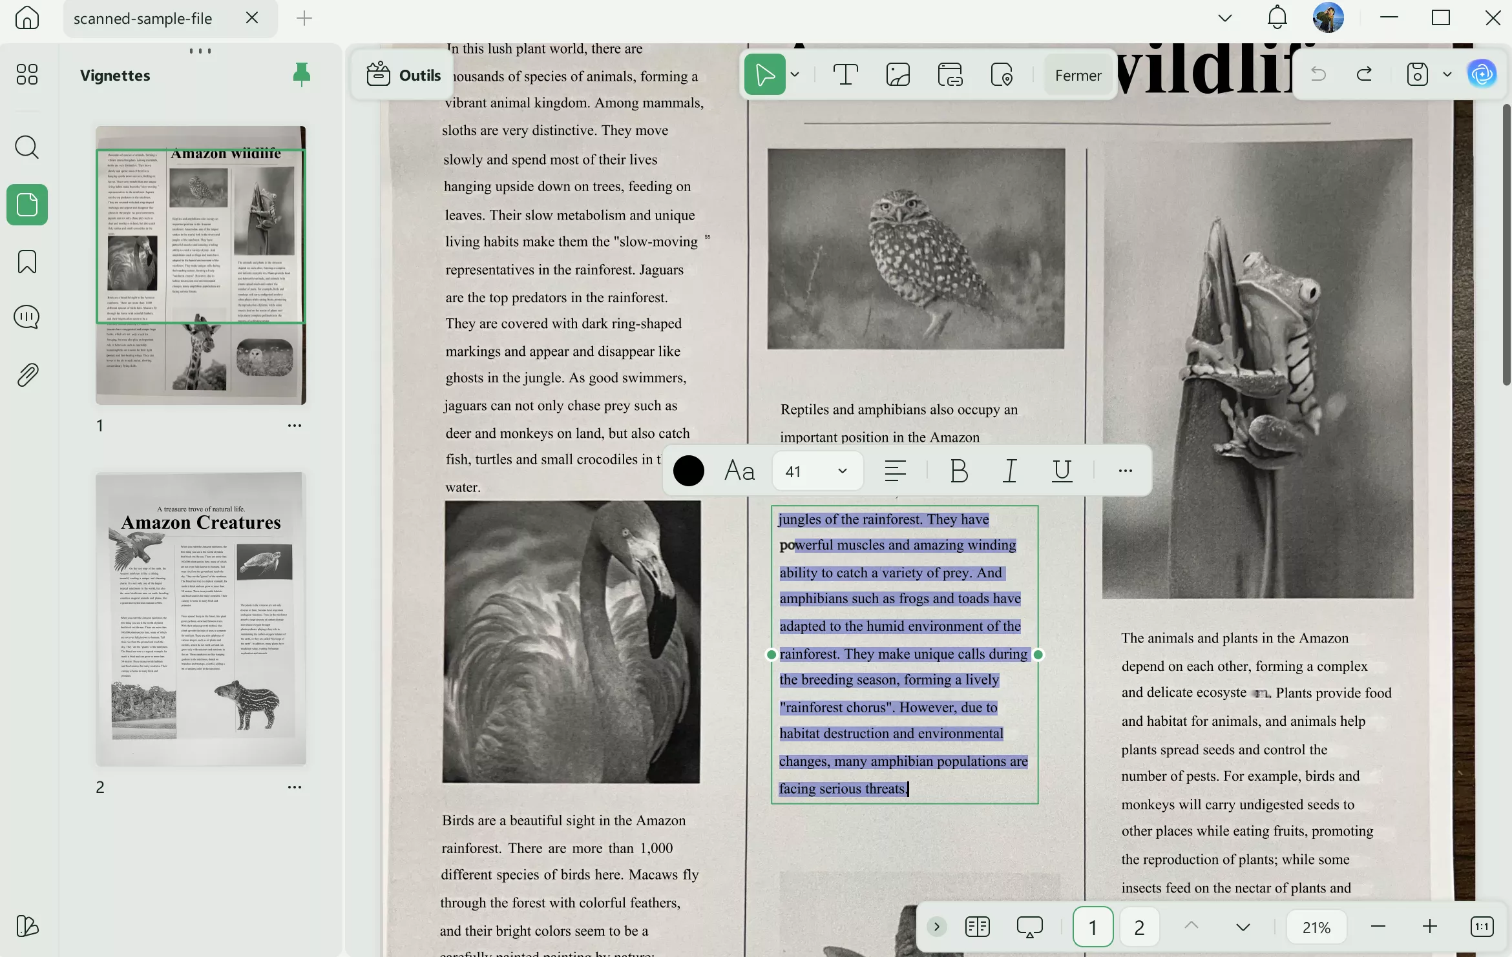This screenshot has width=1512, height=957.
Task: Open the attachments paperclip panel
Action: (27, 375)
